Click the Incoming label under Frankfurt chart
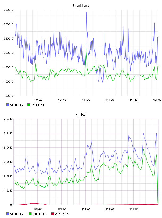This screenshot has width=162, height=218. click(38, 105)
